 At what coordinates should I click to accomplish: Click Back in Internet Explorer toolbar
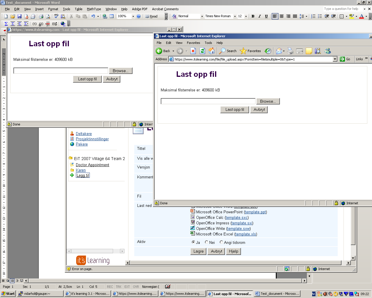pos(163,51)
